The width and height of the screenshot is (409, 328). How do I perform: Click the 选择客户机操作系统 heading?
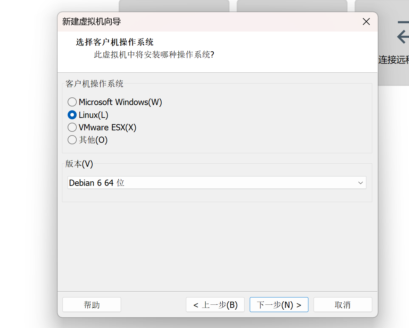tap(115, 42)
